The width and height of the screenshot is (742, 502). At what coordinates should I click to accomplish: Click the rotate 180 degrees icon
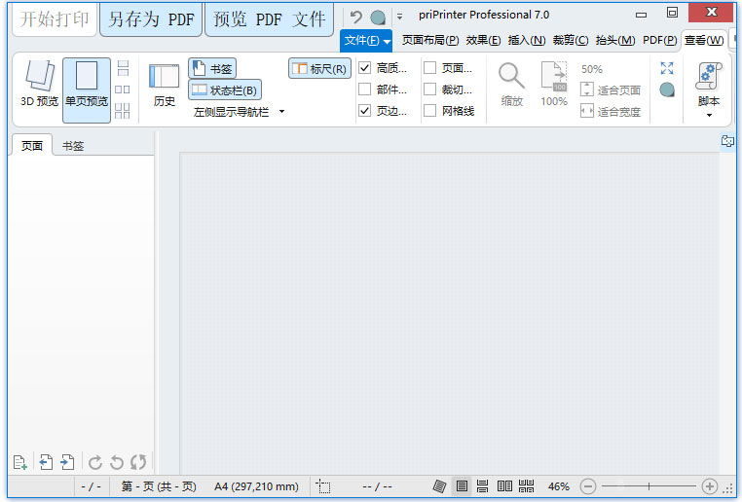pyautogui.click(x=138, y=462)
